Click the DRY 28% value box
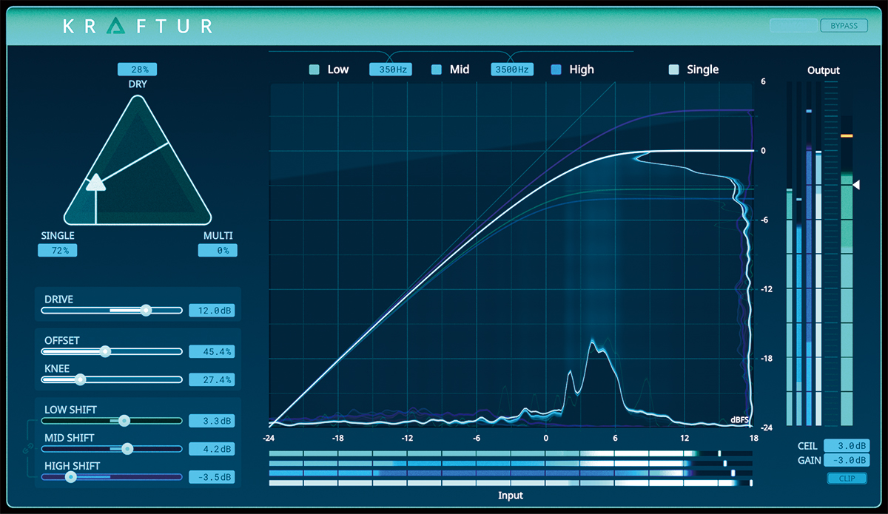The width and height of the screenshot is (888, 514). point(137,70)
